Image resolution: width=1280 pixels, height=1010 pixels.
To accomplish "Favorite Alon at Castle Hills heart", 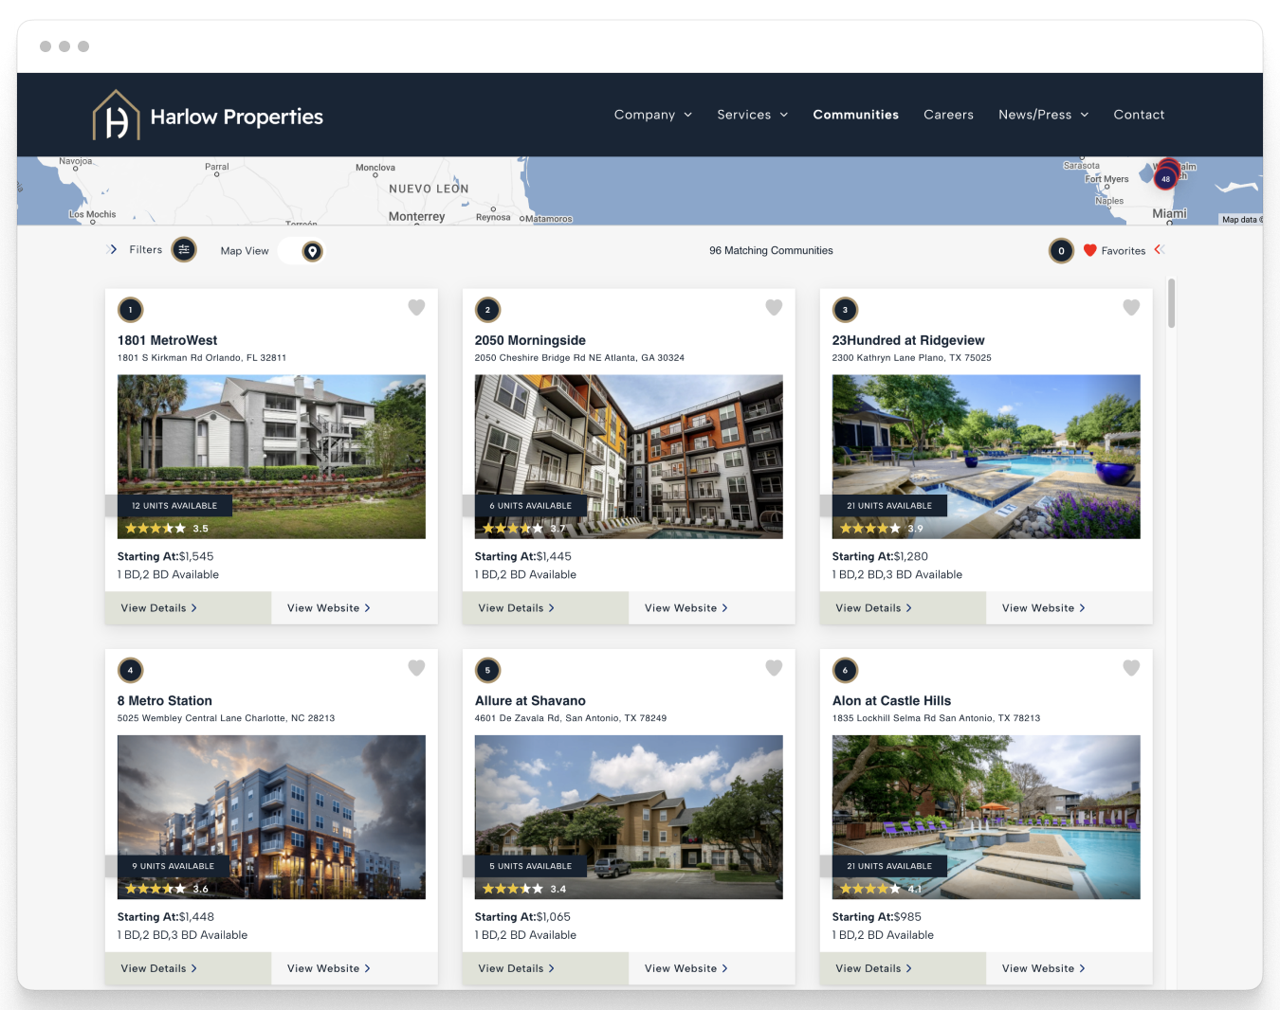I will tap(1131, 668).
